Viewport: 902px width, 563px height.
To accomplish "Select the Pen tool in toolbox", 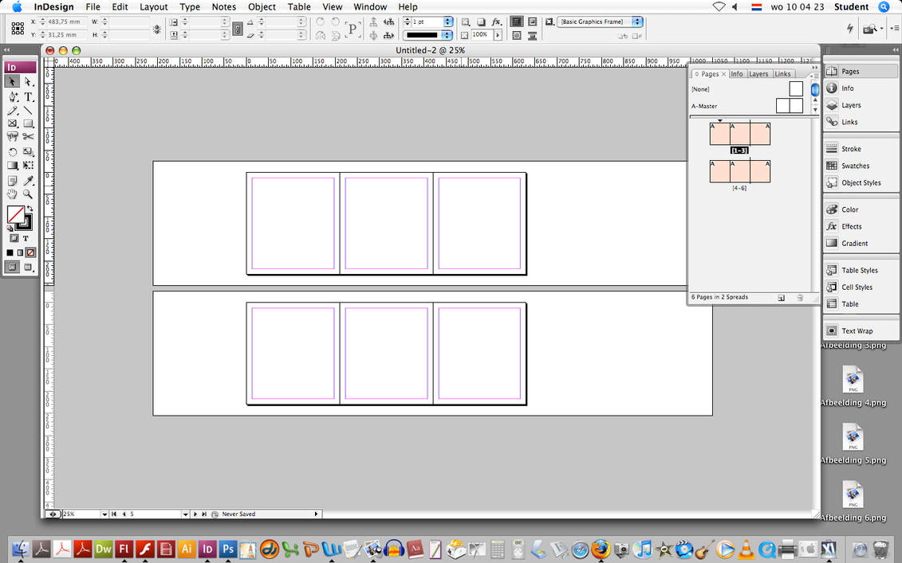I will 13,96.
